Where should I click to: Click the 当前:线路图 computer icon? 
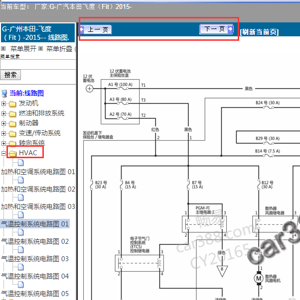coord(4,94)
